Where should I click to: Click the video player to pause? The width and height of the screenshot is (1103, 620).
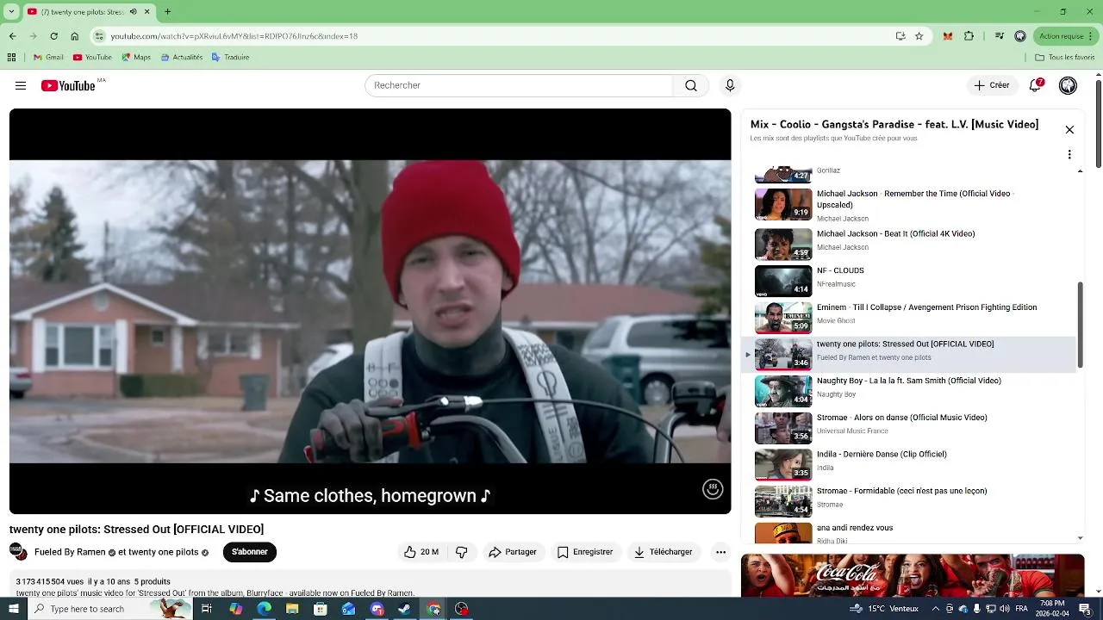(x=370, y=311)
